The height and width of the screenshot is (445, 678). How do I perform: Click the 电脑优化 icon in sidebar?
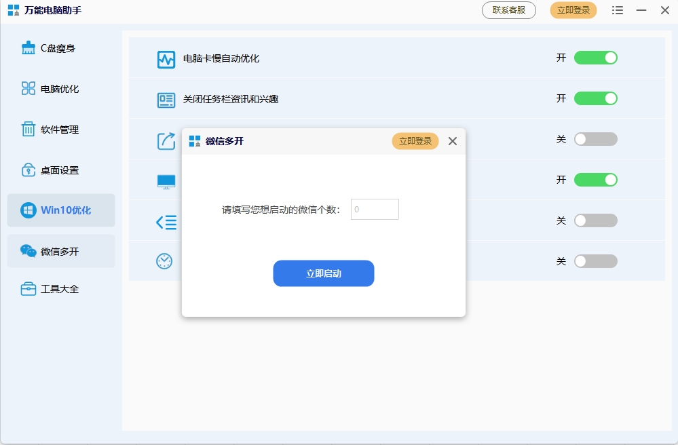click(28, 89)
